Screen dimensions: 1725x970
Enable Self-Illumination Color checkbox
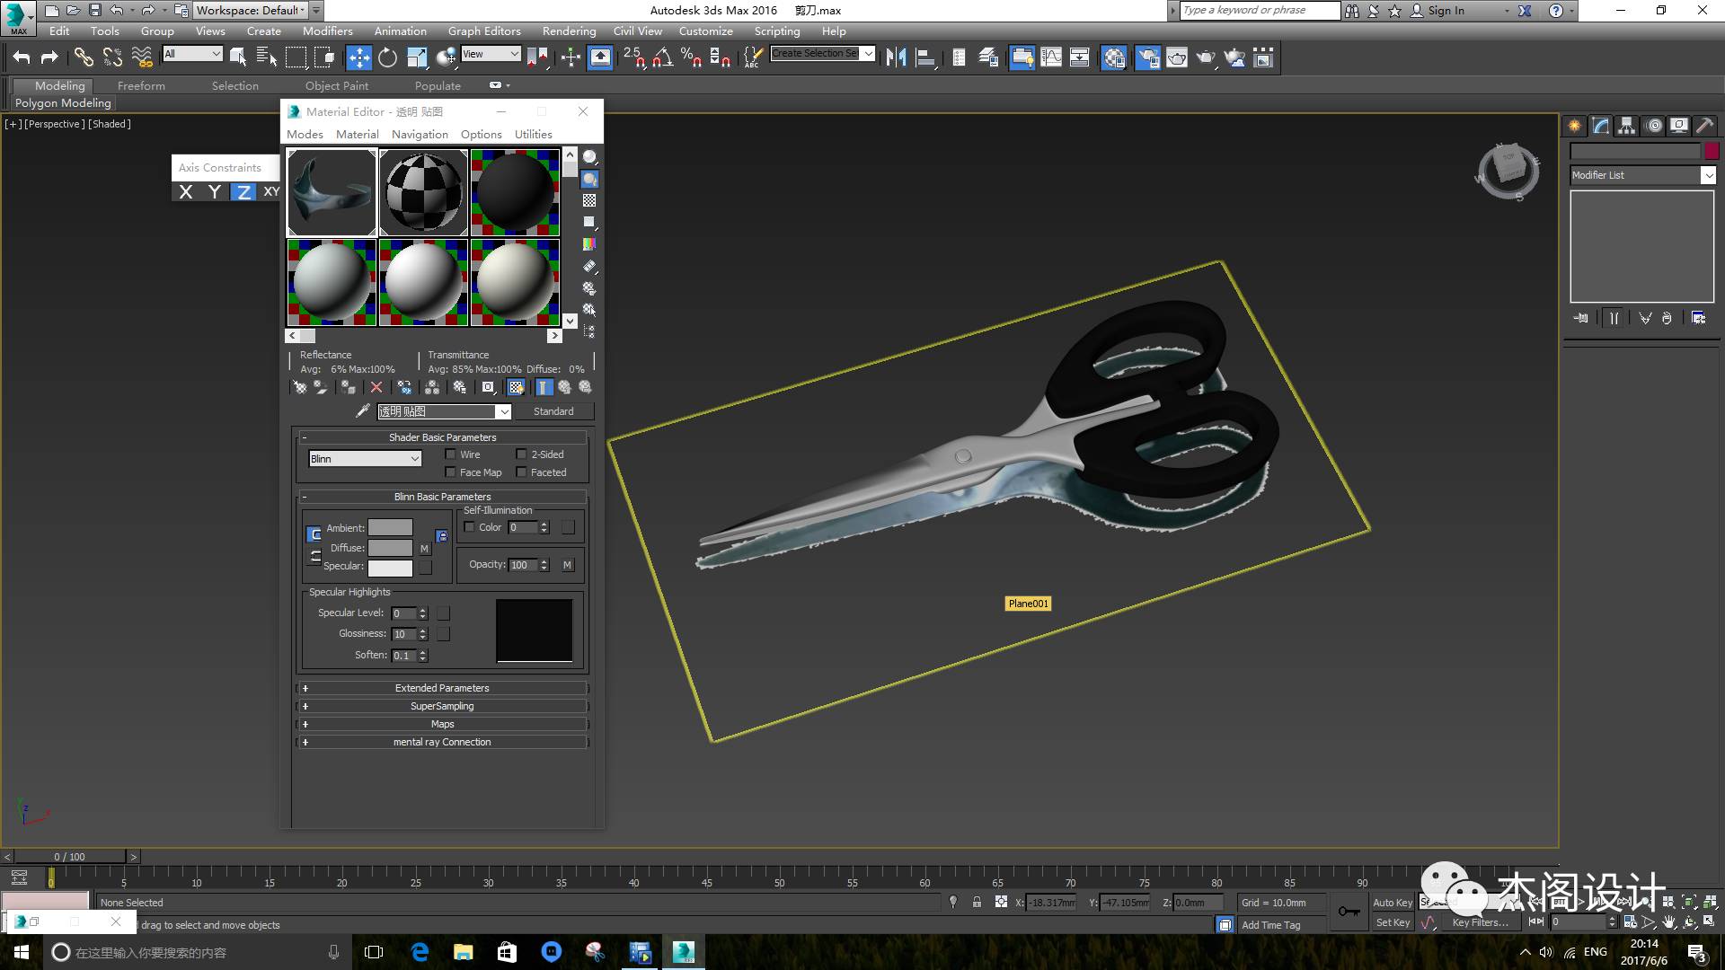tap(469, 527)
